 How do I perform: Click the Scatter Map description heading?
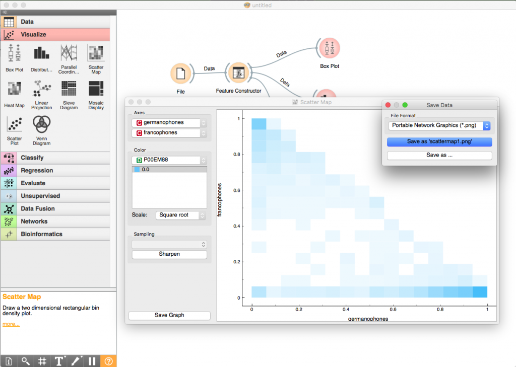(x=22, y=297)
